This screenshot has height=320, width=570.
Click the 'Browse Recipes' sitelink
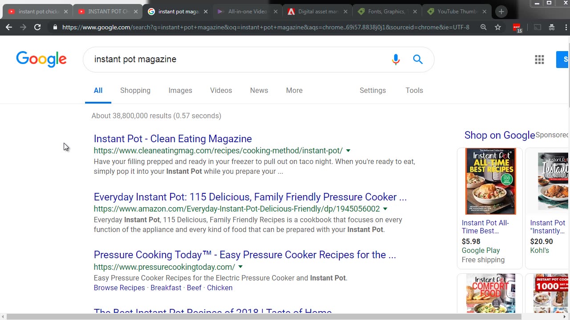(x=119, y=288)
